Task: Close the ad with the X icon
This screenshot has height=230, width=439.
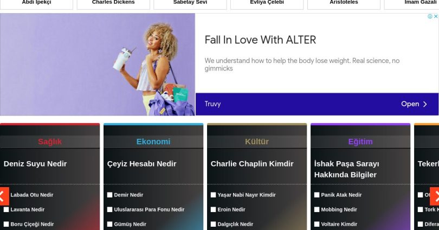Action: tap(436, 16)
